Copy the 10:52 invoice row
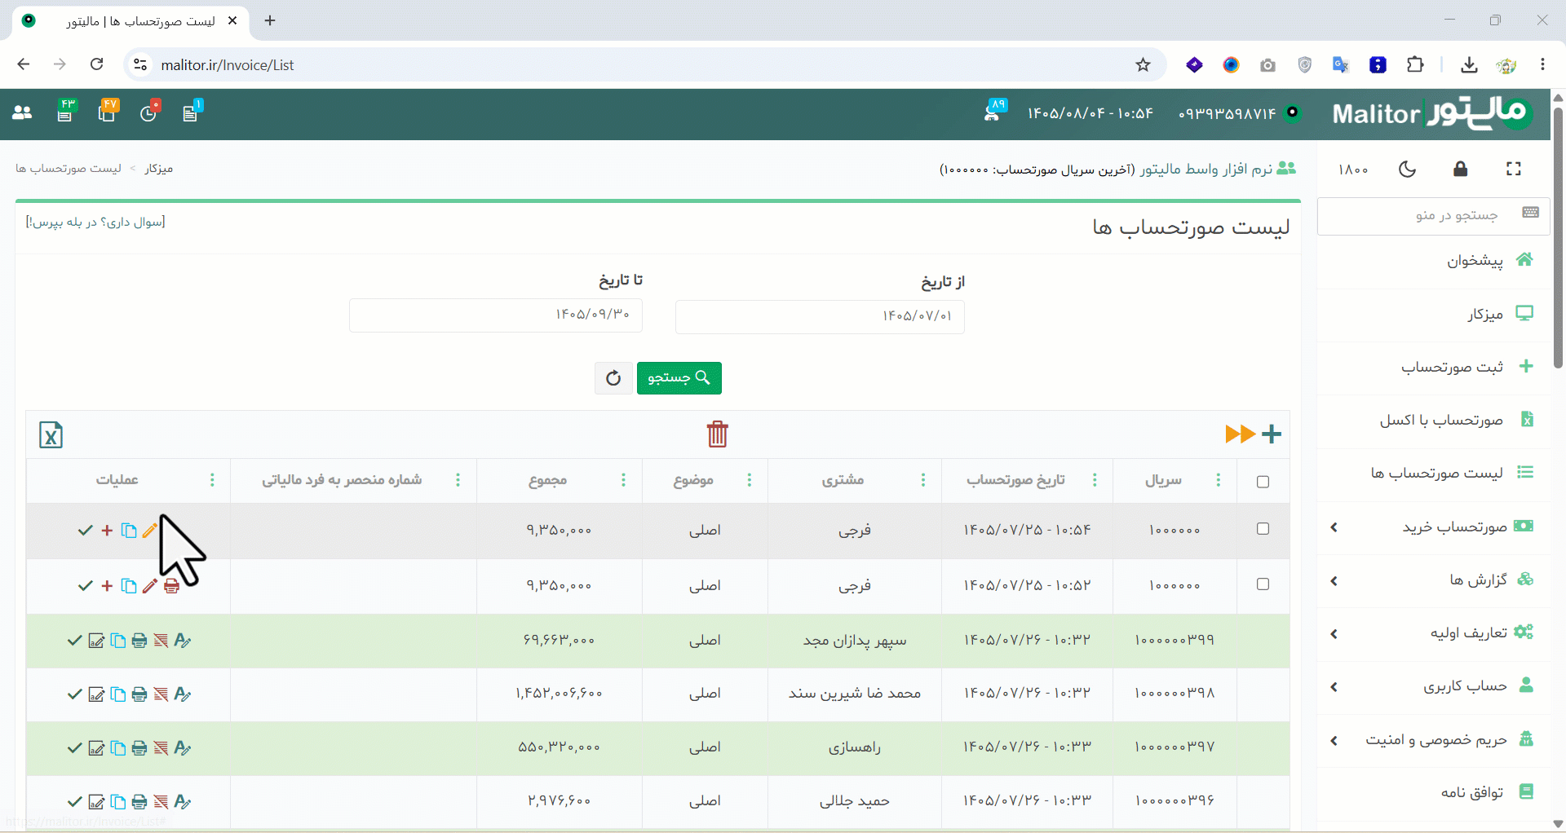 click(x=129, y=586)
